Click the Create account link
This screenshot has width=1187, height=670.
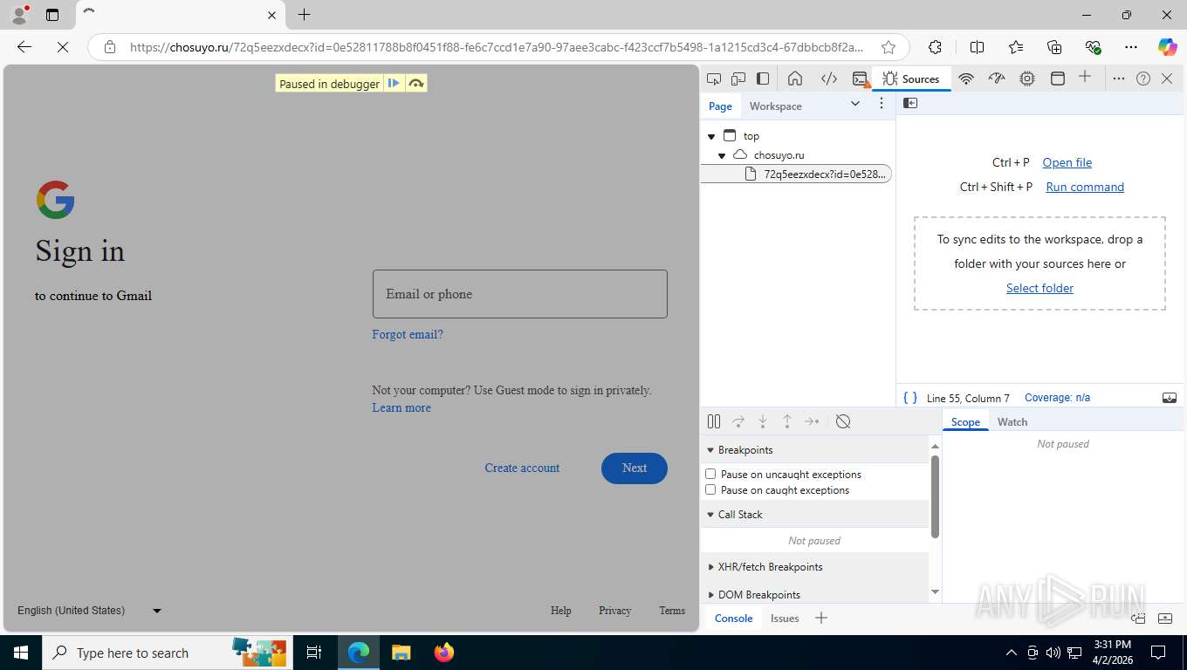click(522, 468)
